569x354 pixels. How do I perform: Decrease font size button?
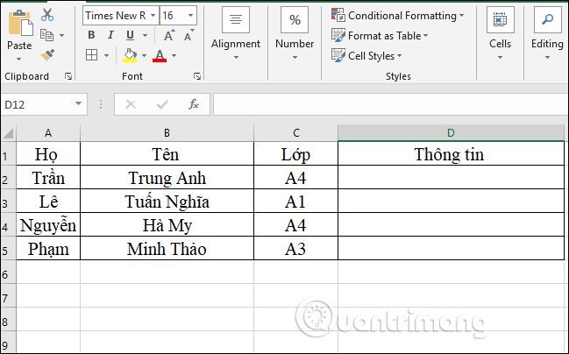coord(188,35)
